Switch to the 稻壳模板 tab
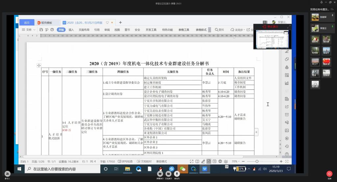The image size is (337, 182). [x=45, y=23]
